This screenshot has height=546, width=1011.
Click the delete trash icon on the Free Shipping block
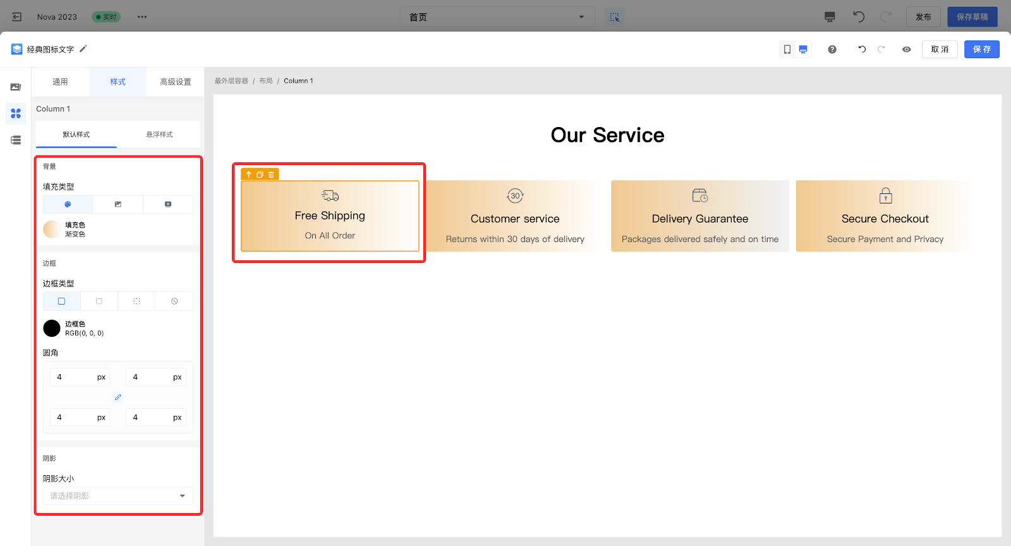[x=272, y=174]
